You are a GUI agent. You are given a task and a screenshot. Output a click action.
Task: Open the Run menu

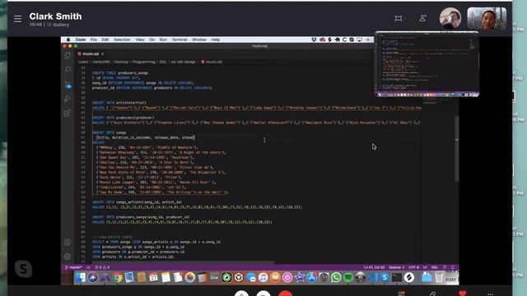coord(163,39)
